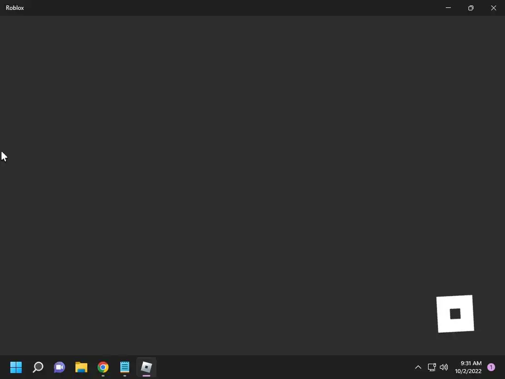This screenshot has height=379, width=505.
Task: Restore down the Roblox window
Action: point(471,8)
